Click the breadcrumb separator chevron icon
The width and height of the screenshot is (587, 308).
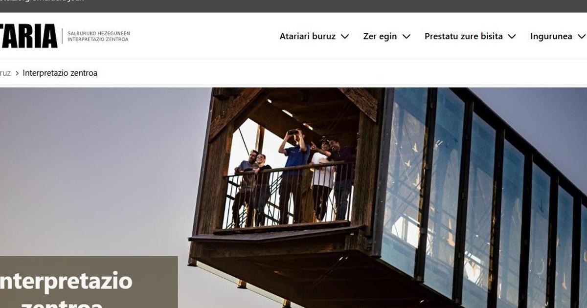[17, 73]
